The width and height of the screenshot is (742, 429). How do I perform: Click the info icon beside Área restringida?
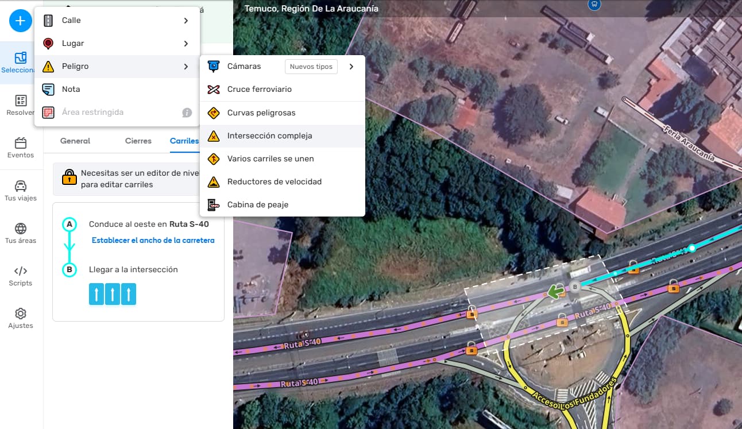tap(187, 113)
